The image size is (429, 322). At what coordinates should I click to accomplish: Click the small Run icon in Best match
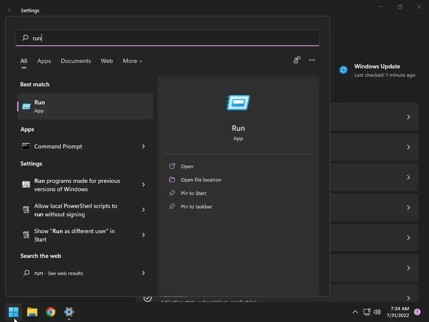26,106
